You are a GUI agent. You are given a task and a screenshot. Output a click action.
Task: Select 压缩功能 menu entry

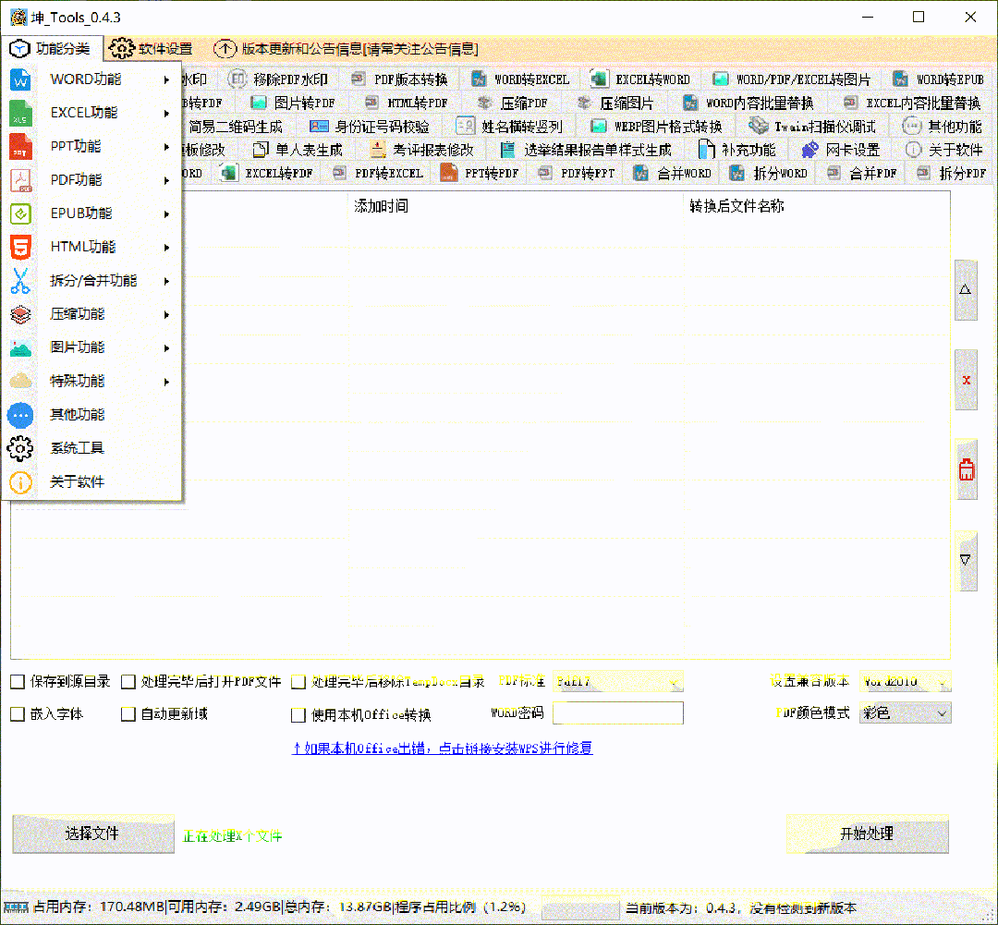92,314
